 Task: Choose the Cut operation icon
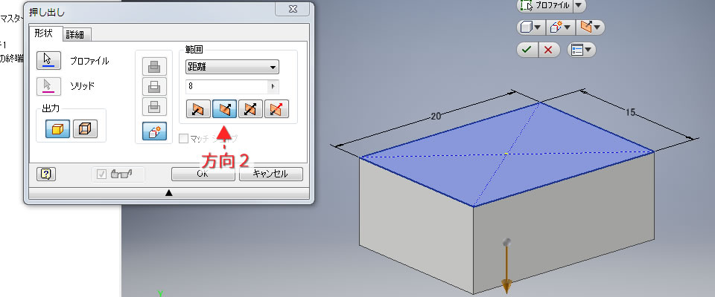[154, 86]
